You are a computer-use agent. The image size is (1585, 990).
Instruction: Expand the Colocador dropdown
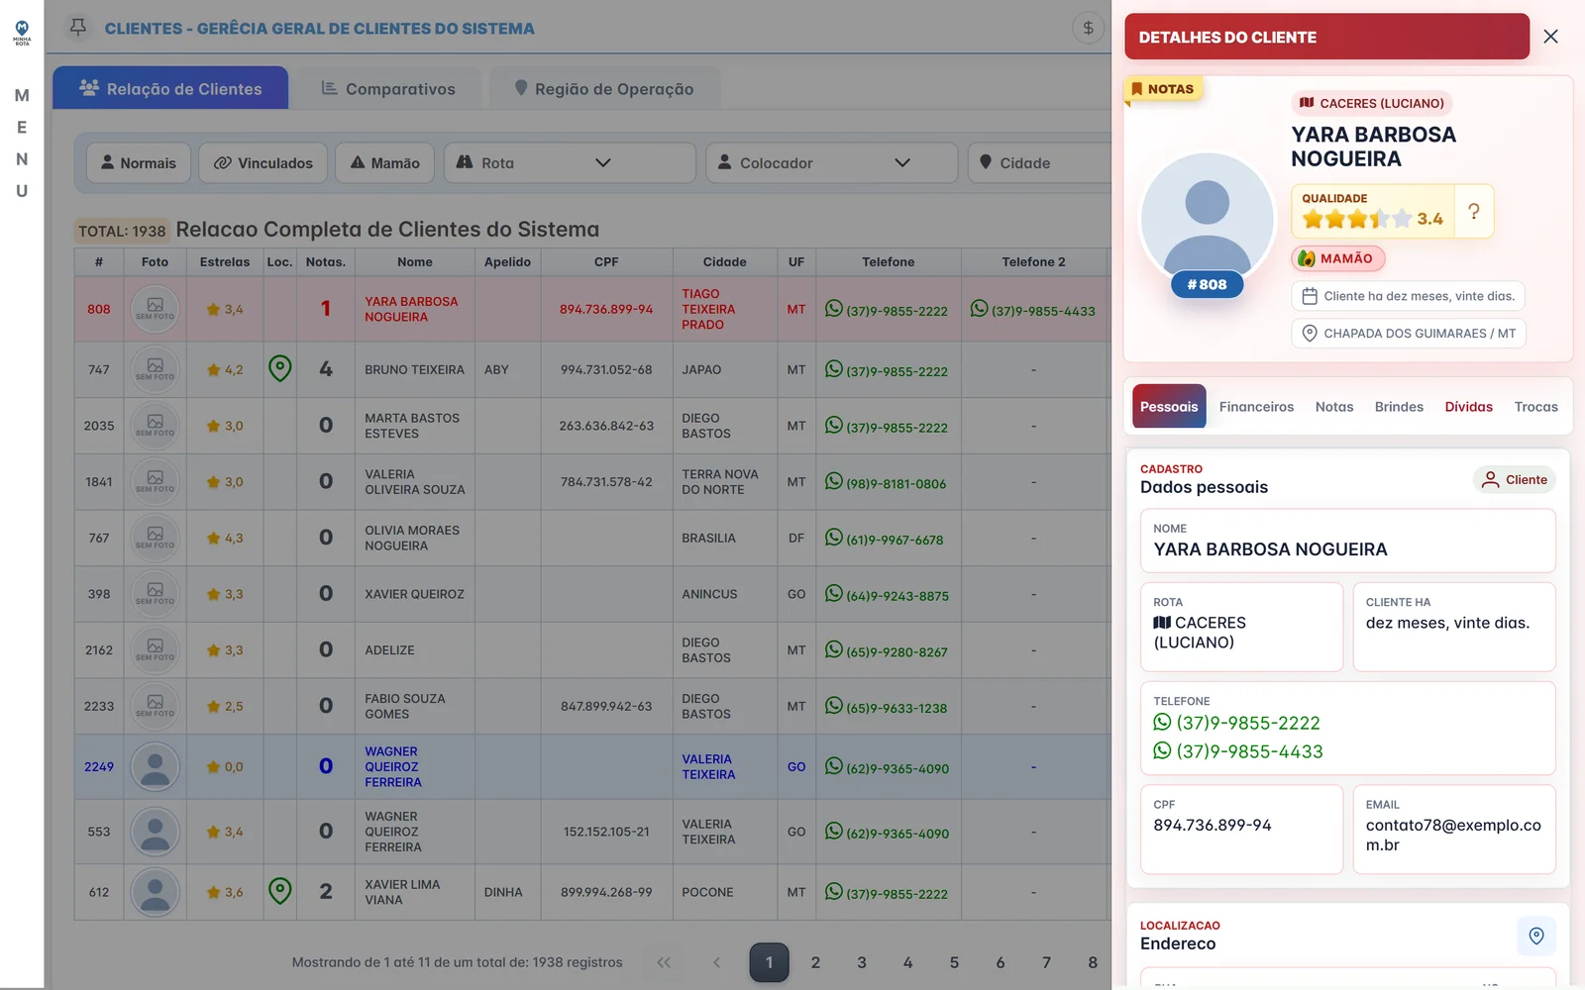(x=831, y=162)
